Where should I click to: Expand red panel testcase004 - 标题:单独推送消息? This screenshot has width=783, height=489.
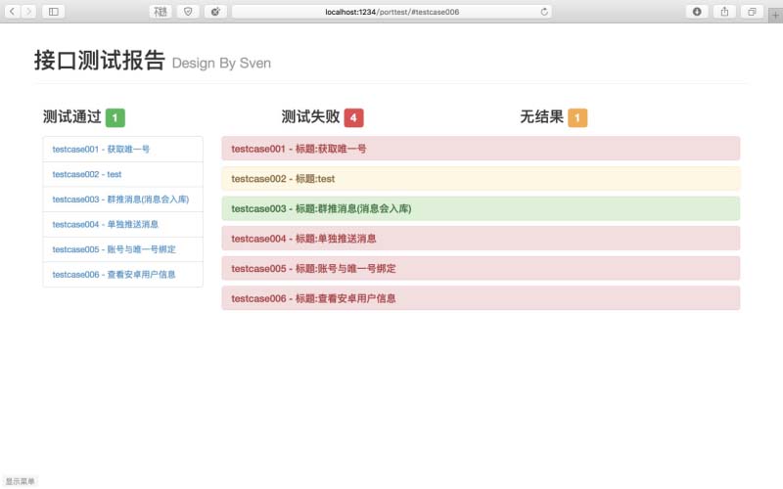[x=481, y=239]
